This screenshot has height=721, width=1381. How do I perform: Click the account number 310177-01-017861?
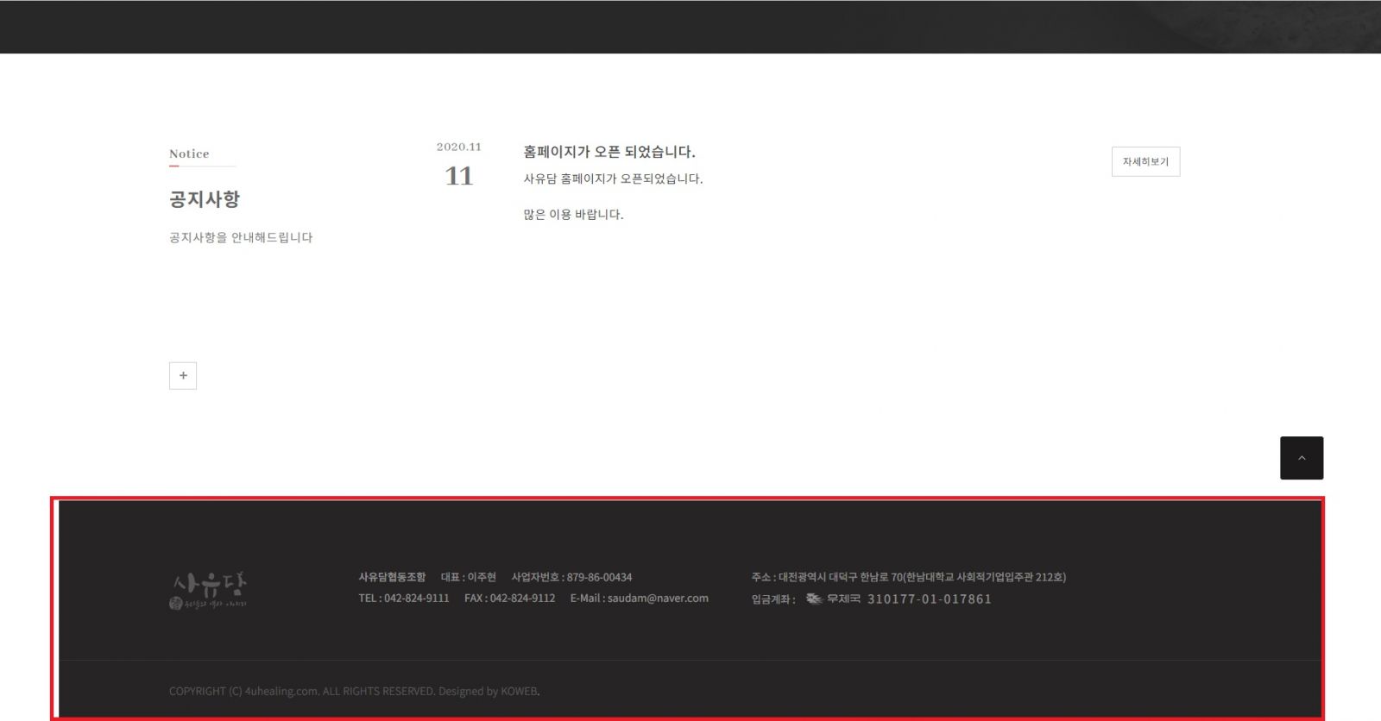(929, 599)
